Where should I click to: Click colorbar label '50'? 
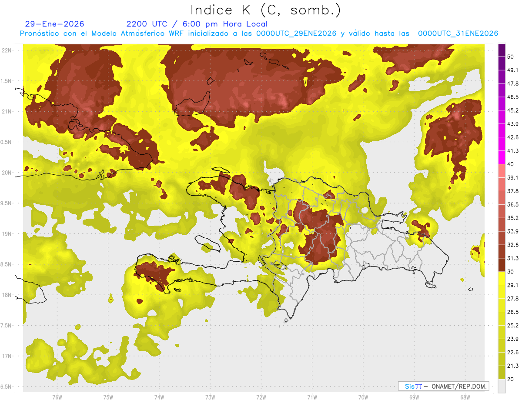511,57
